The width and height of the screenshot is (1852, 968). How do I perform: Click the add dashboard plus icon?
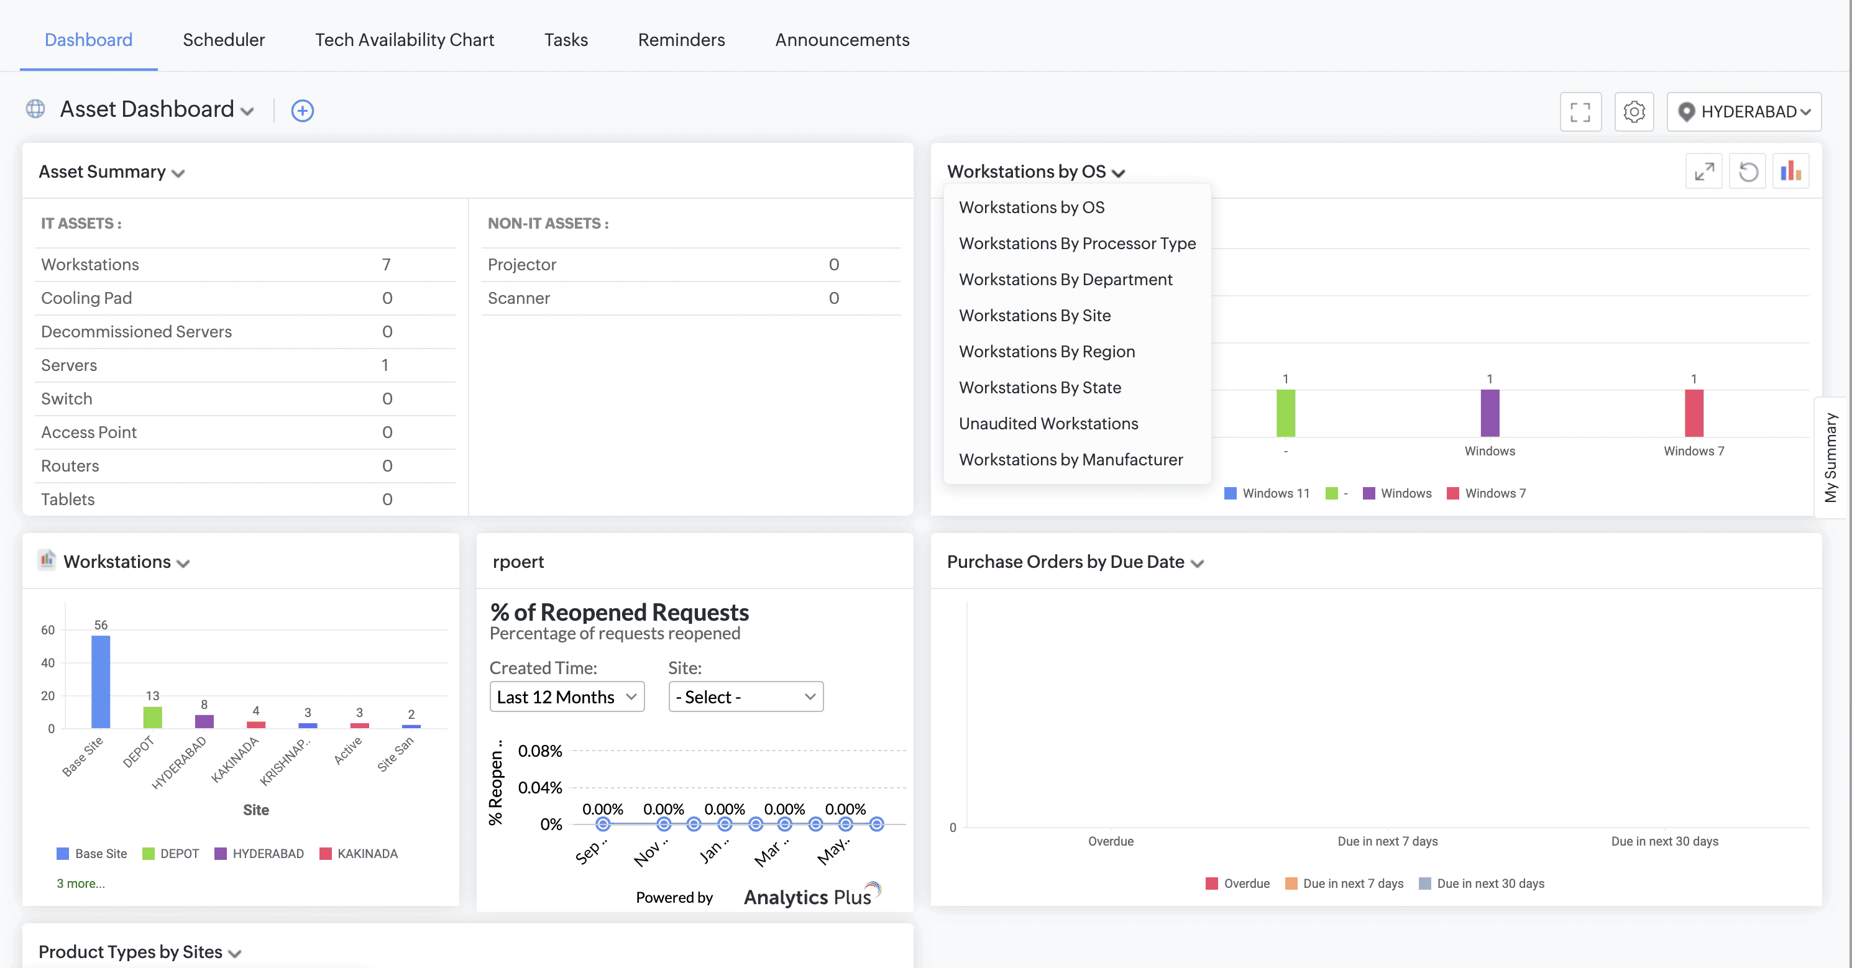click(303, 111)
